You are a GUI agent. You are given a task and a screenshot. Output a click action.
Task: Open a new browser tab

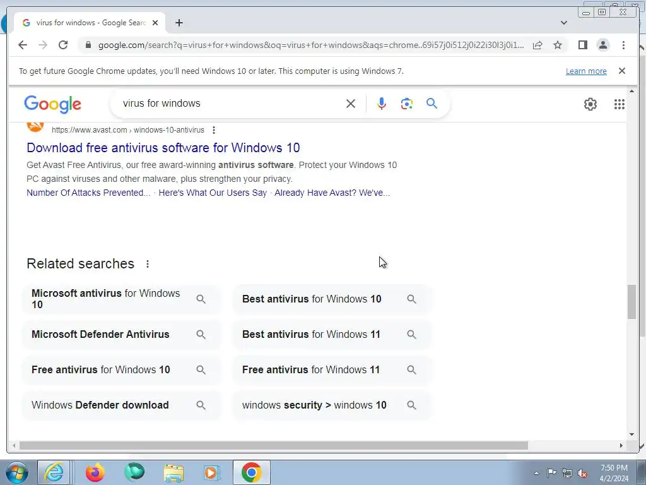click(179, 23)
